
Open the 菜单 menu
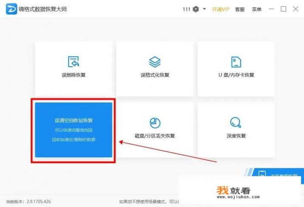256,9
